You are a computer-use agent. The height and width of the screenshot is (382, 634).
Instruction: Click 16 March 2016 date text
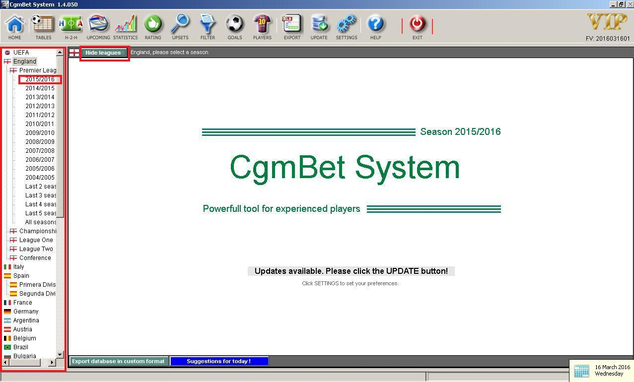(x=612, y=368)
